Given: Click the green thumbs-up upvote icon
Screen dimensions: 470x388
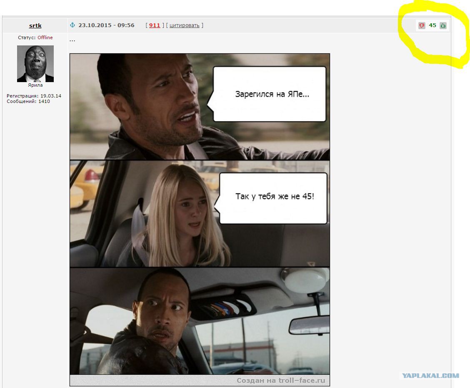Looking at the screenshot, I should 443,26.
